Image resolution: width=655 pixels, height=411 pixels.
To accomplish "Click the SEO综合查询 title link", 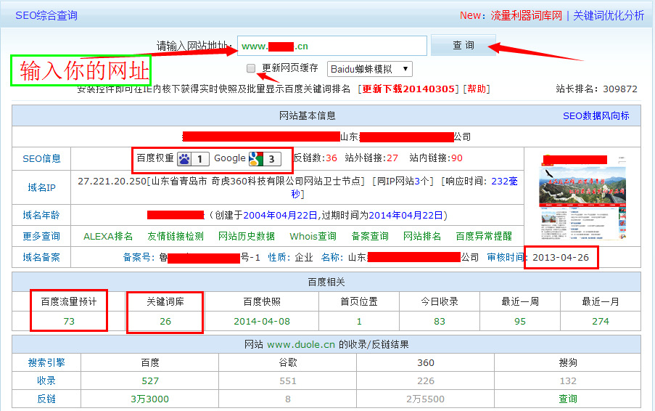I will coord(46,15).
